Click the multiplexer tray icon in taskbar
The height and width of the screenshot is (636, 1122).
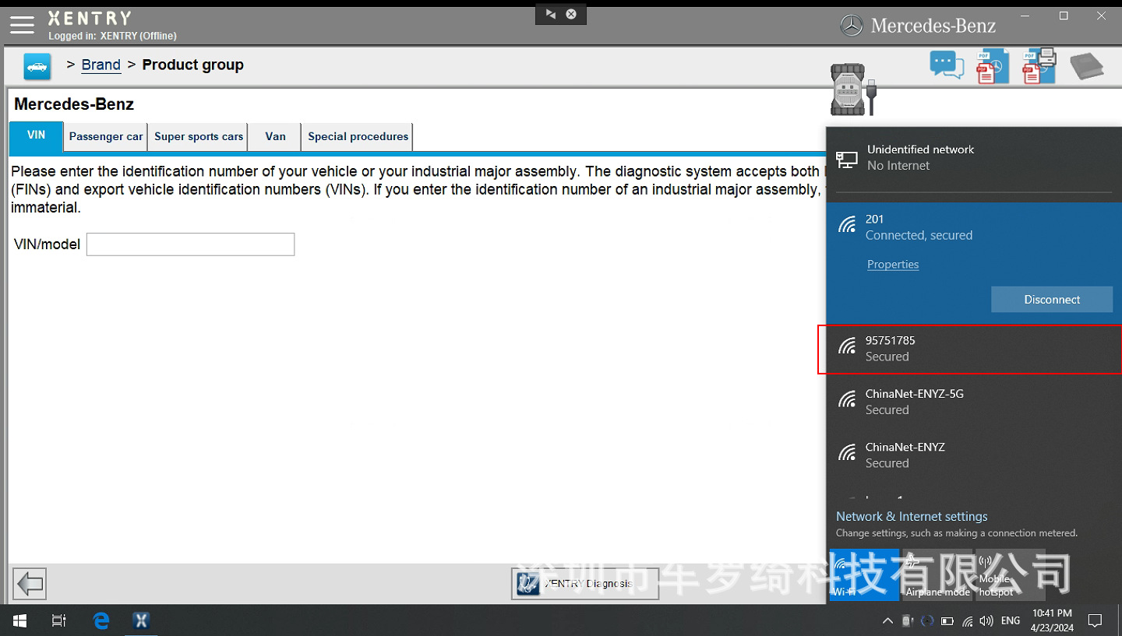pos(907,621)
